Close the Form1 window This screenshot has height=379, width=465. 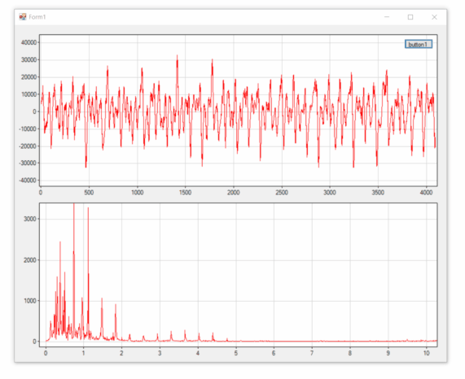click(434, 17)
